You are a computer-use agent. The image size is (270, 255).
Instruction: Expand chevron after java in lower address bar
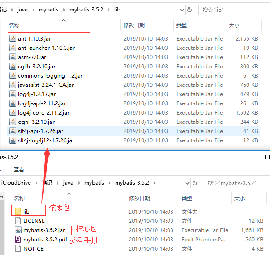coord(79,183)
